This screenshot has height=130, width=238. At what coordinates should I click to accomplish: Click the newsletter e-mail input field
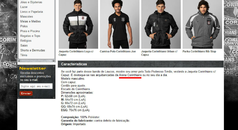tap(36, 86)
